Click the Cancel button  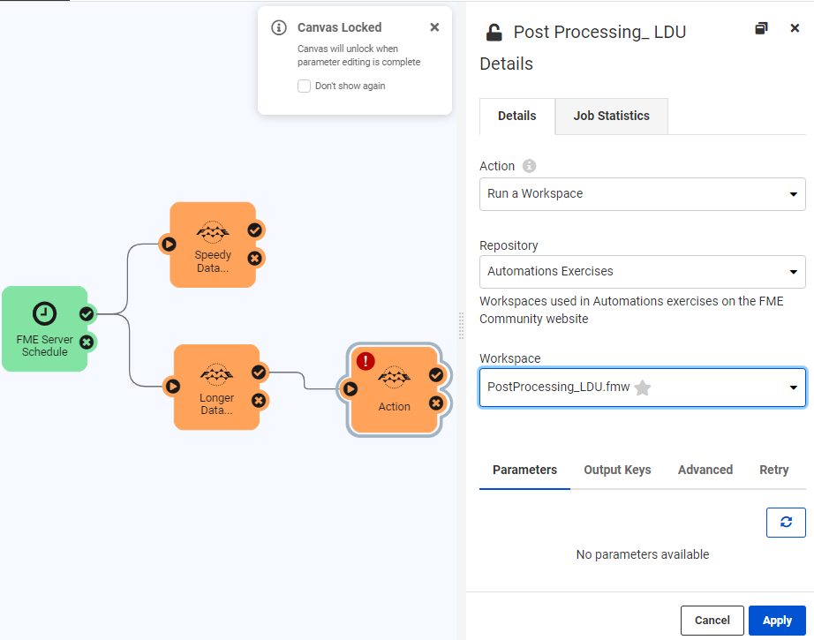coord(712,621)
